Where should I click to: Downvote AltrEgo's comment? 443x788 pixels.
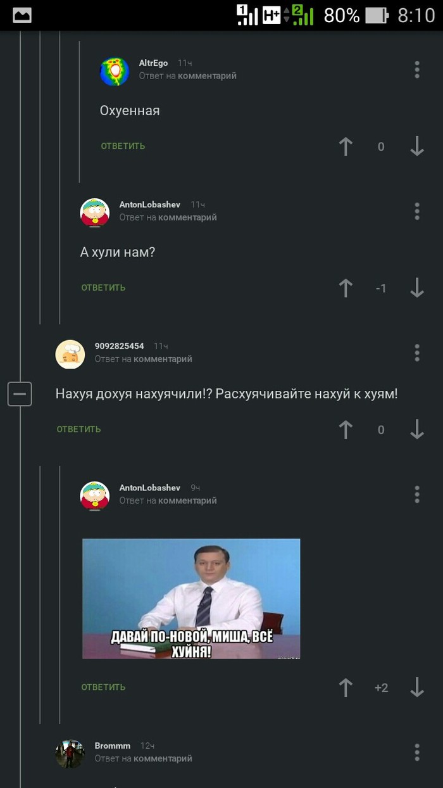416,146
